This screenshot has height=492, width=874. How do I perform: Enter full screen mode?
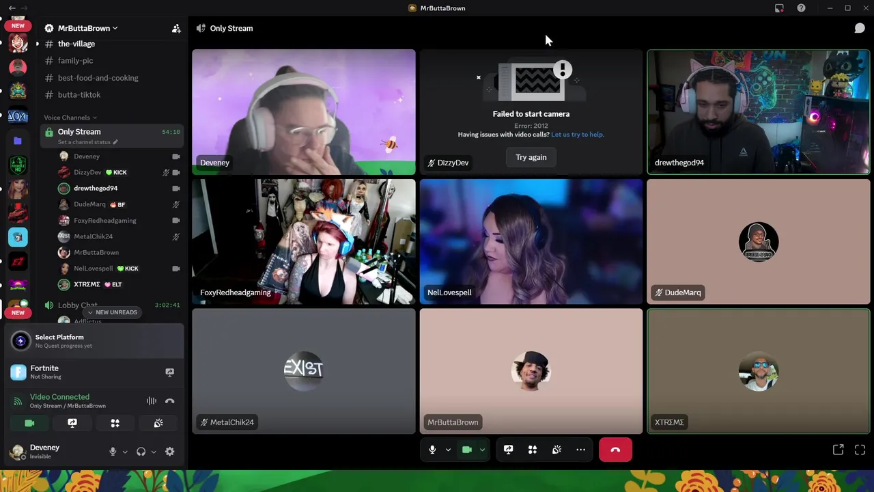860,450
